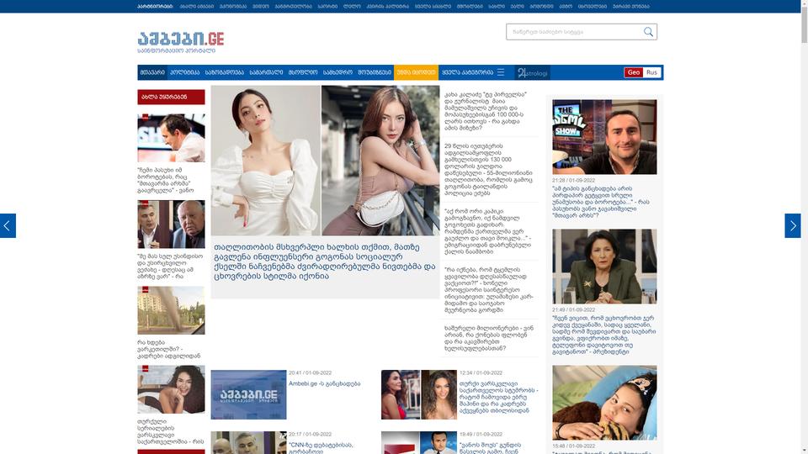The width and height of the screenshot is (808, 454).
Task: Open featured photo of woman in white dress
Action: pos(265,161)
